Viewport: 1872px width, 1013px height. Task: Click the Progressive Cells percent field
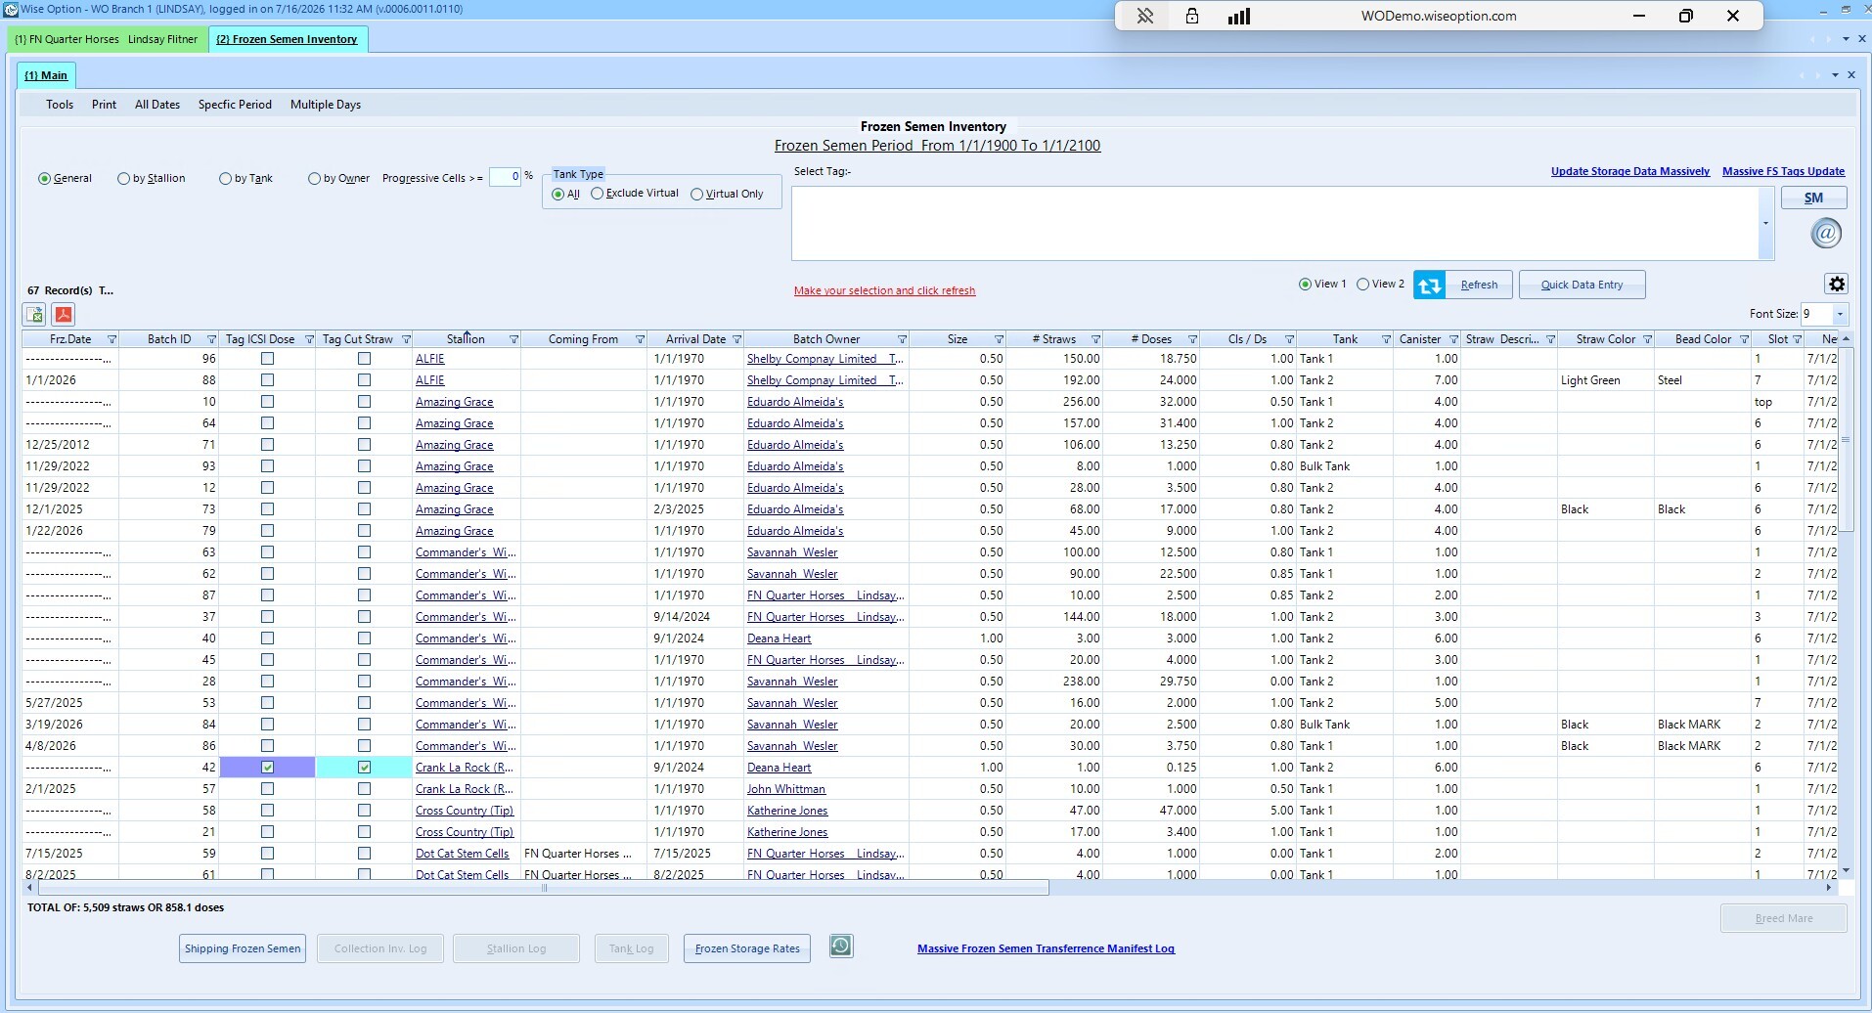pyautogui.click(x=505, y=177)
